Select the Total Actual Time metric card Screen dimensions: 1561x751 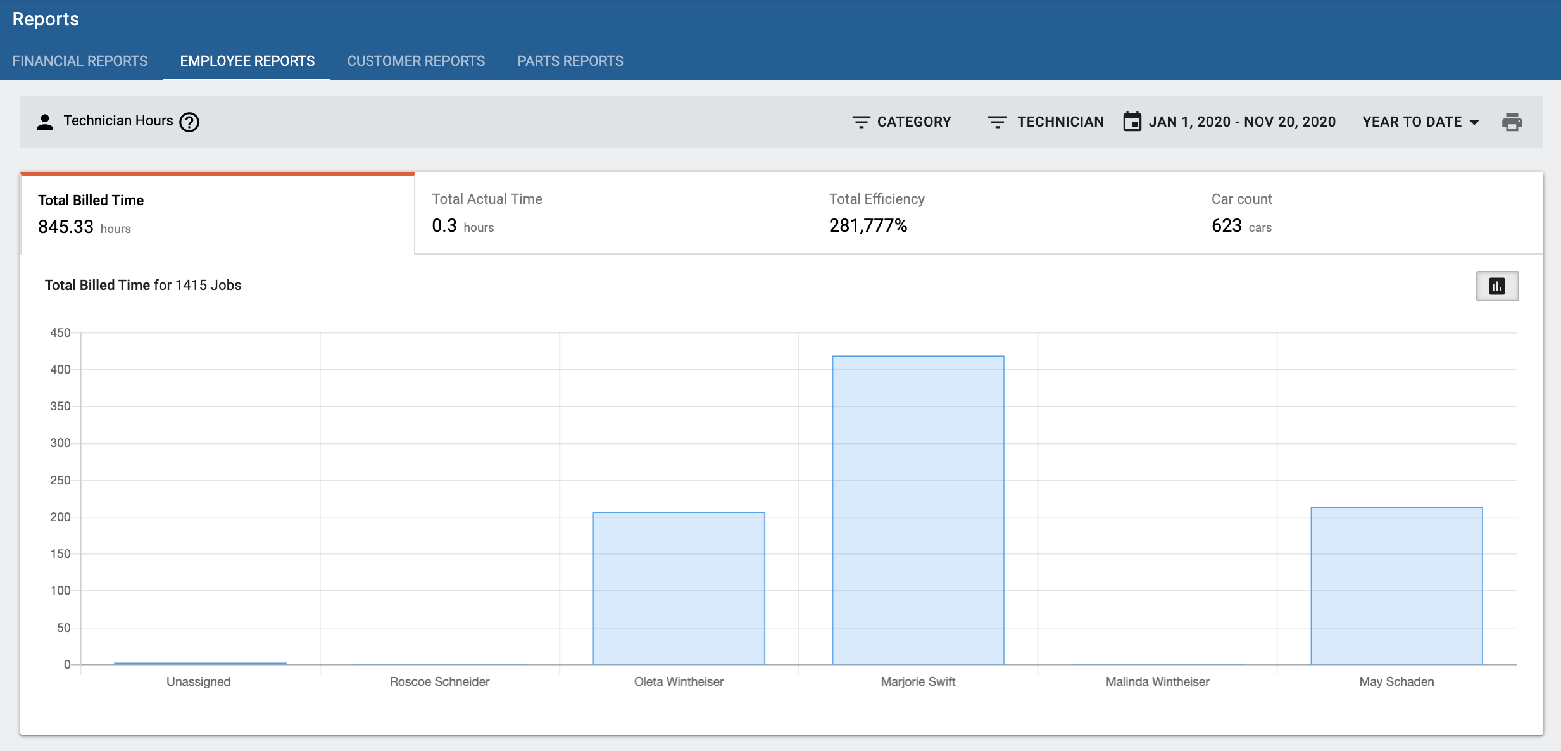[x=613, y=213]
